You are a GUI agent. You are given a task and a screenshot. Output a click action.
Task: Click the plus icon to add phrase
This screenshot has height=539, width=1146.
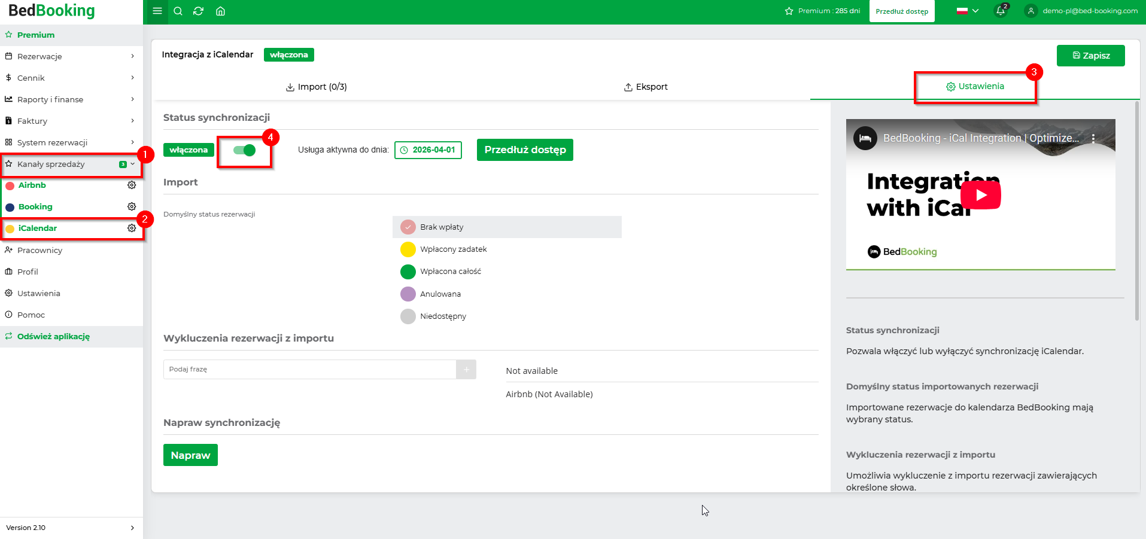[x=466, y=370]
